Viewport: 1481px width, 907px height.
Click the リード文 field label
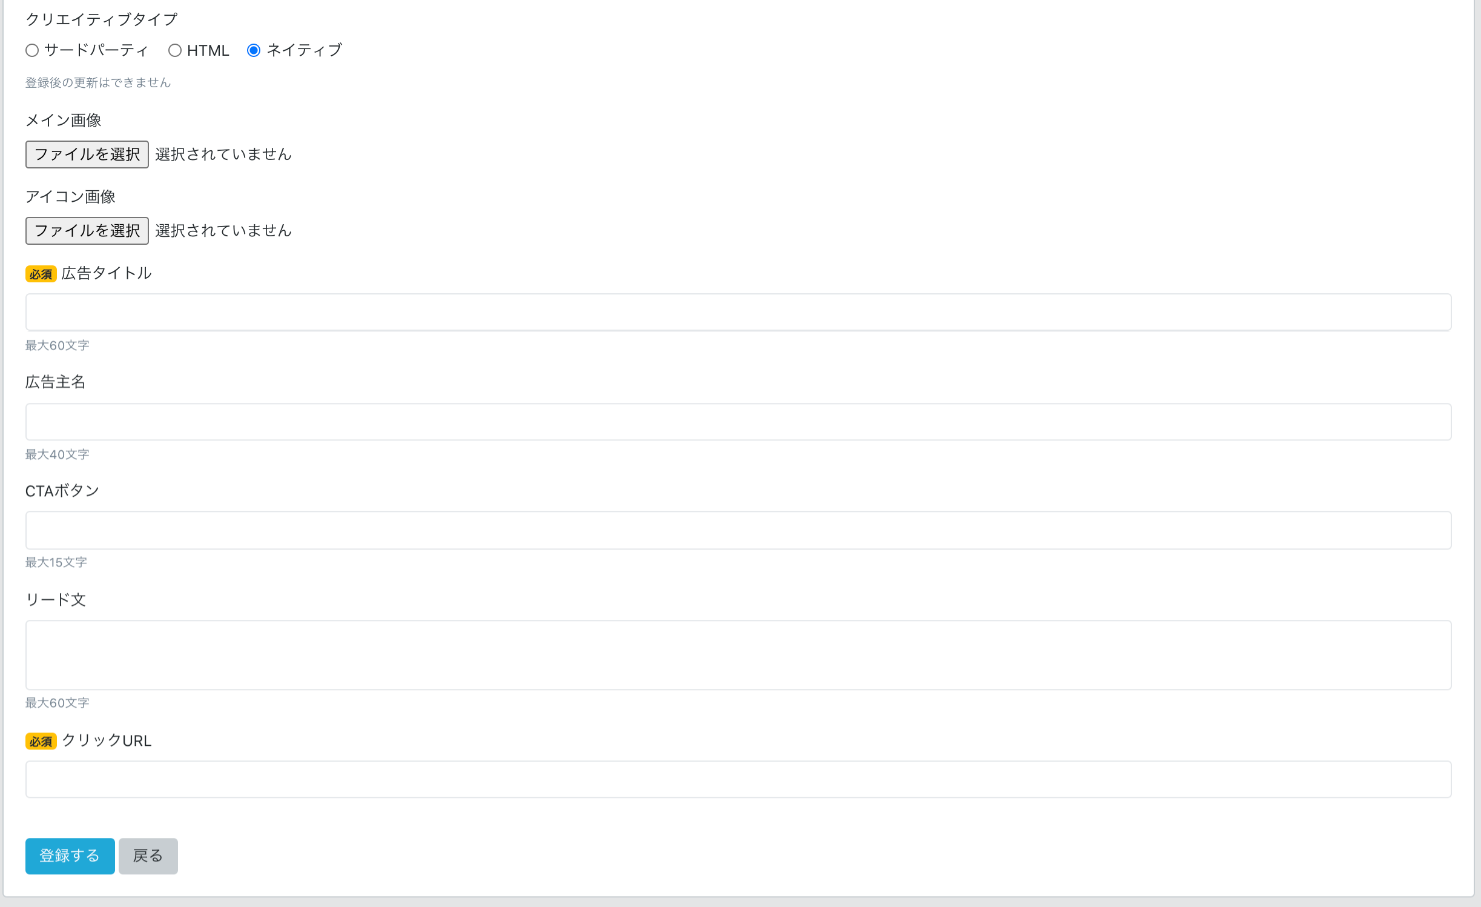(x=55, y=600)
